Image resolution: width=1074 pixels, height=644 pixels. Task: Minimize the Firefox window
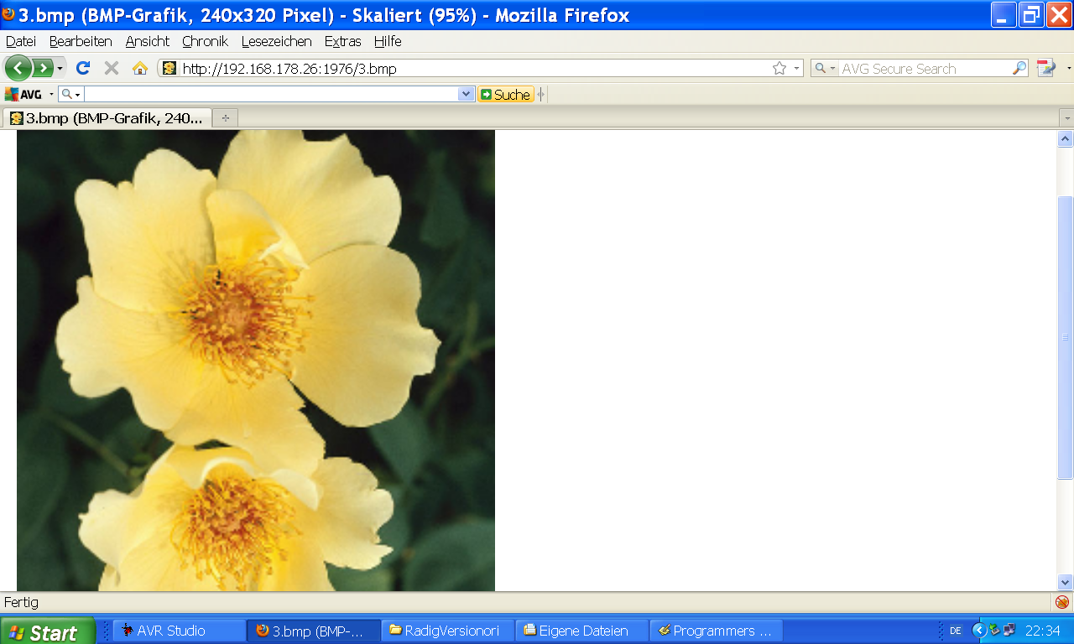[x=1004, y=15]
